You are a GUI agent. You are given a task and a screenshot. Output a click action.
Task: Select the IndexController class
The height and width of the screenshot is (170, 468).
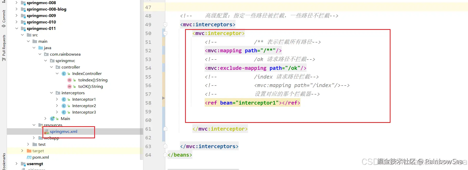pyautogui.click(x=87, y=74)
